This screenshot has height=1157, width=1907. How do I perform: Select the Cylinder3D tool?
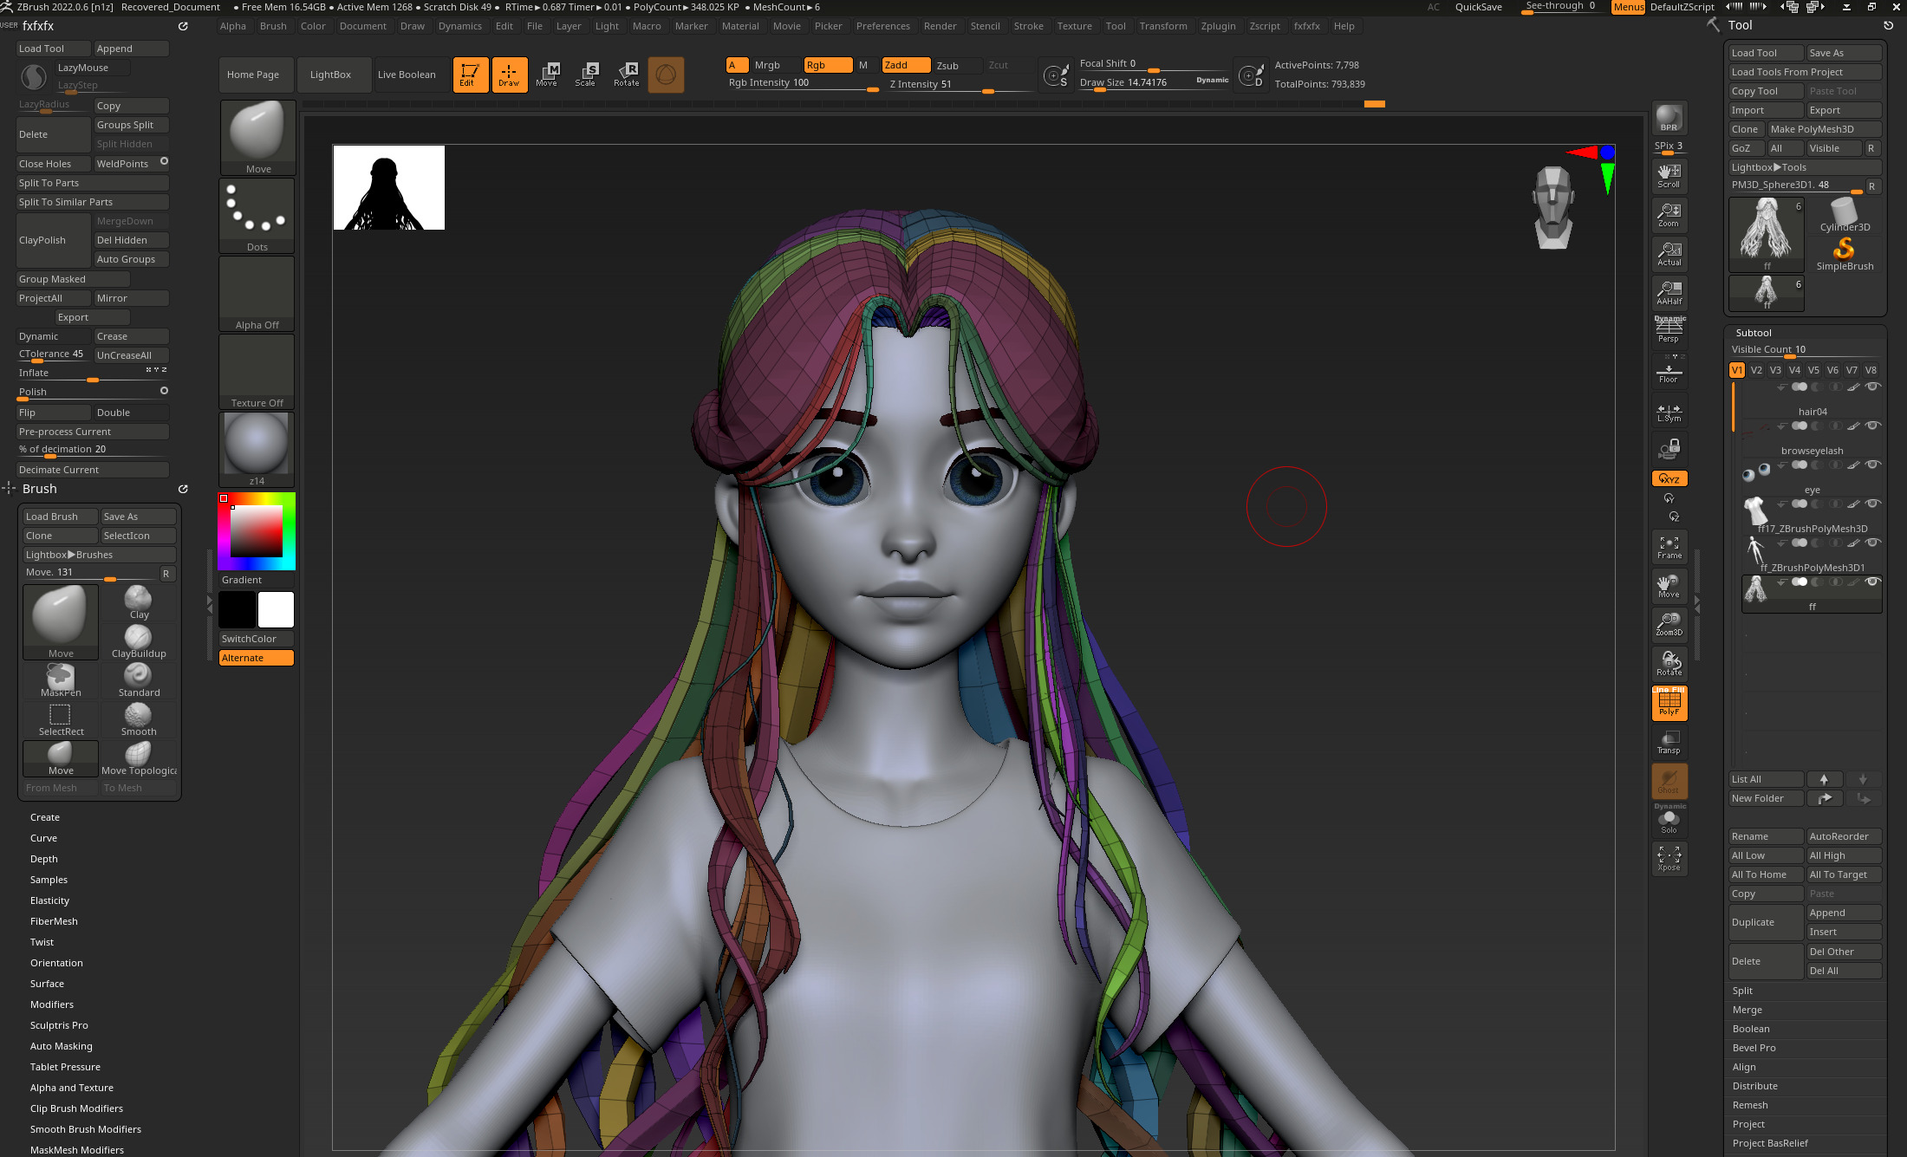point(1845,215)
